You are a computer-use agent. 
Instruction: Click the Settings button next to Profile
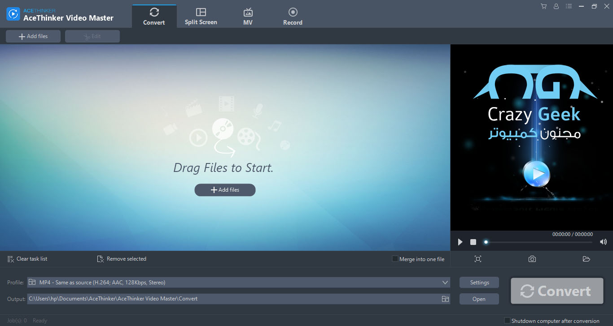[x=479, y=283]
